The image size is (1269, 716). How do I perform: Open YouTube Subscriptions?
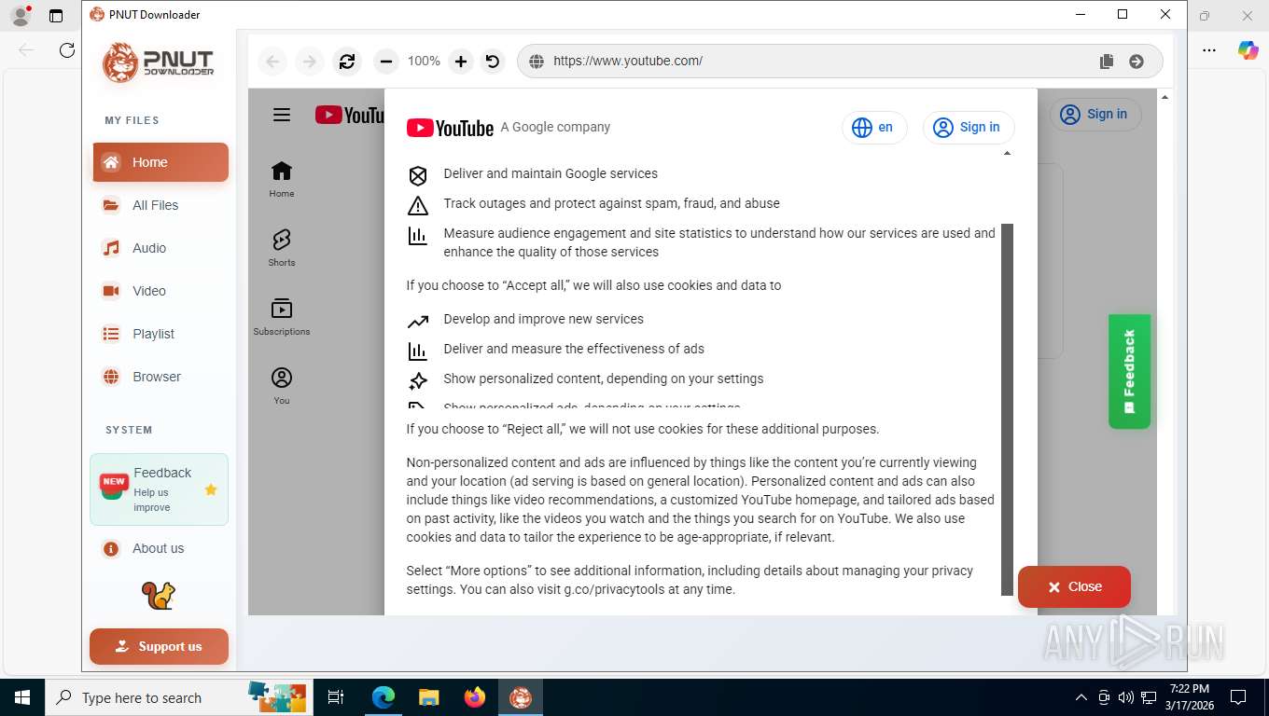point(282,317)
